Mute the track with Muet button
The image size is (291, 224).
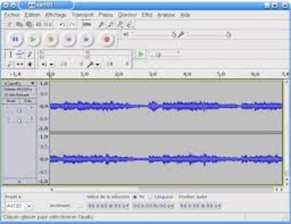point(11,101)
